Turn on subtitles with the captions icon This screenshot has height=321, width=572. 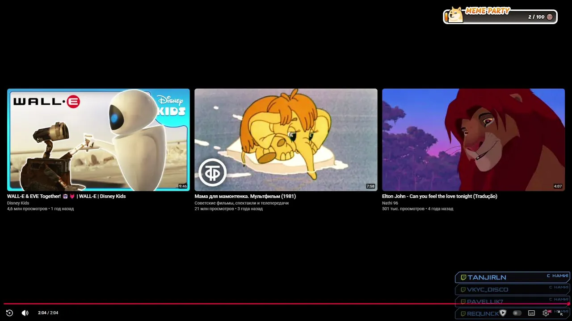point(531,313)
